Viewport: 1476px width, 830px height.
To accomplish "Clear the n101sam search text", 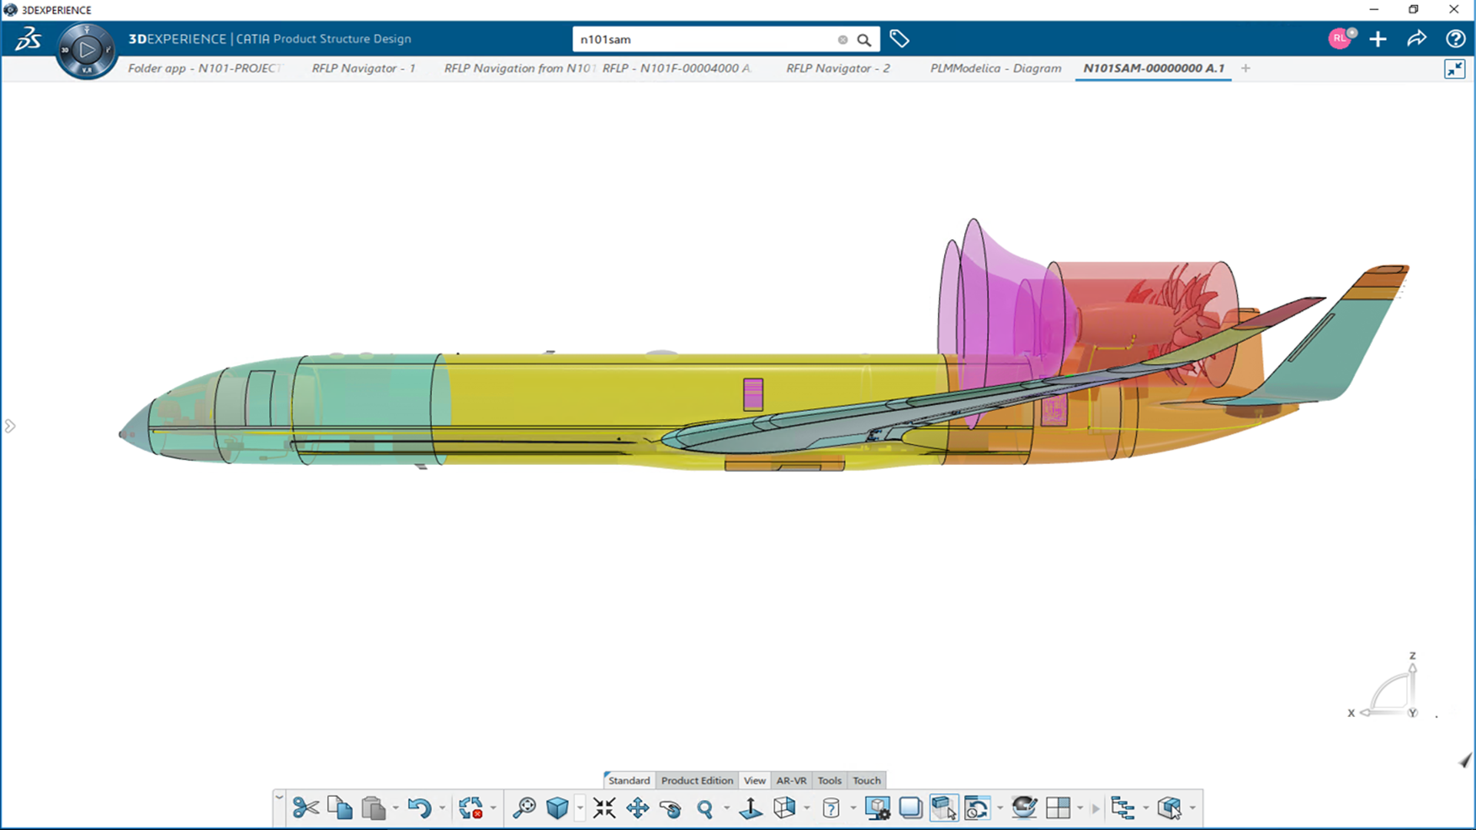I will coord(843,39).
